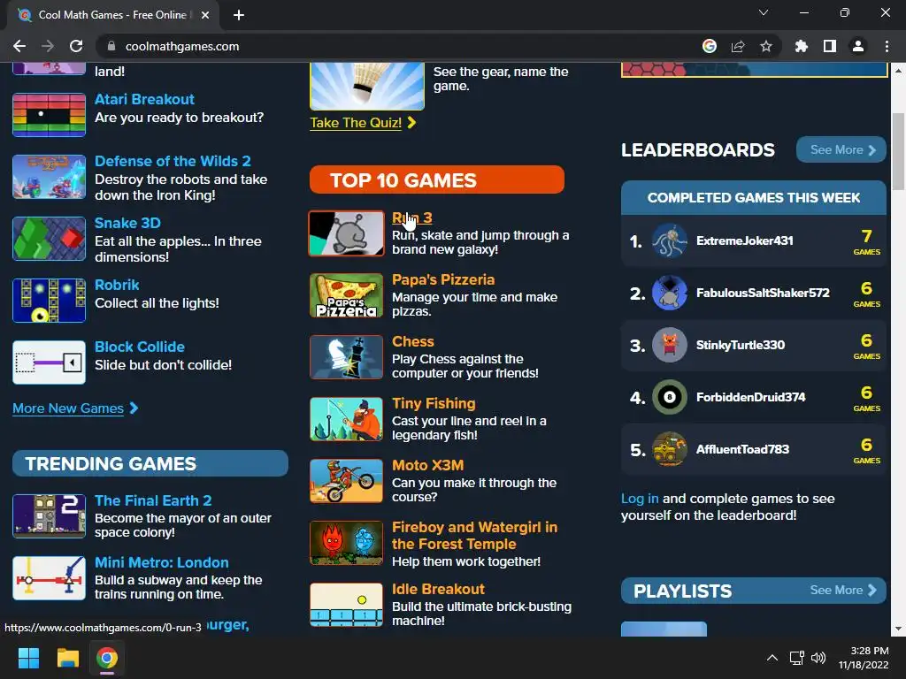Open the Extensions puzzle icon
The height and width of the screenshot is (679, 906).
coord(801,46)
